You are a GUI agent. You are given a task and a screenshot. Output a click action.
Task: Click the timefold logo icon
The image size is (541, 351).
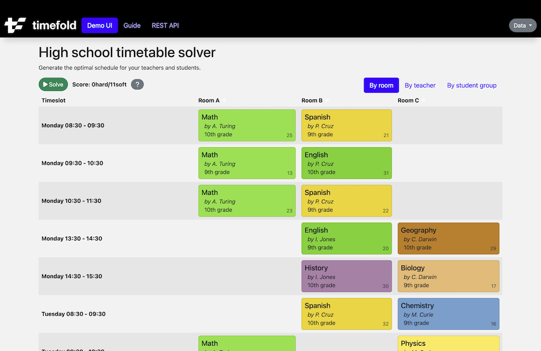(14, 24)
